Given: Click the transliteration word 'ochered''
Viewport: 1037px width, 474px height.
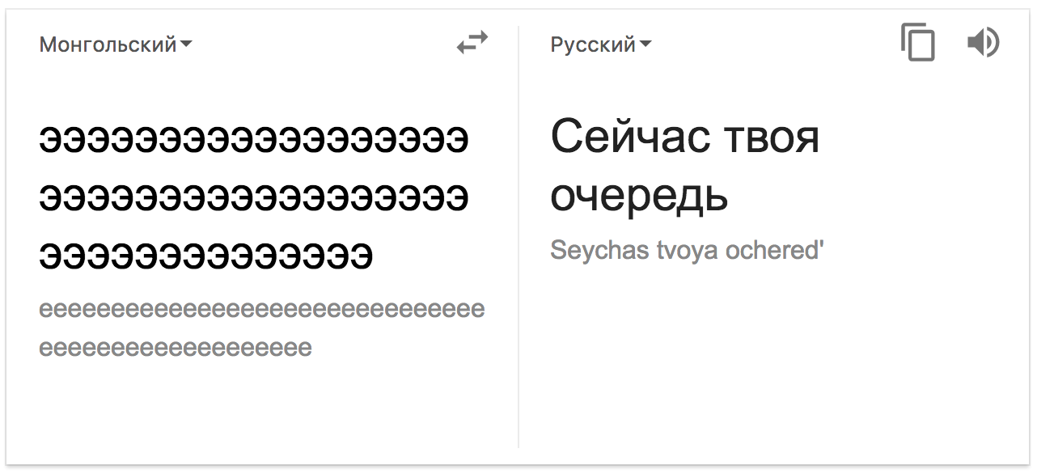Looking at the screenshot, I should pos(774,251).
